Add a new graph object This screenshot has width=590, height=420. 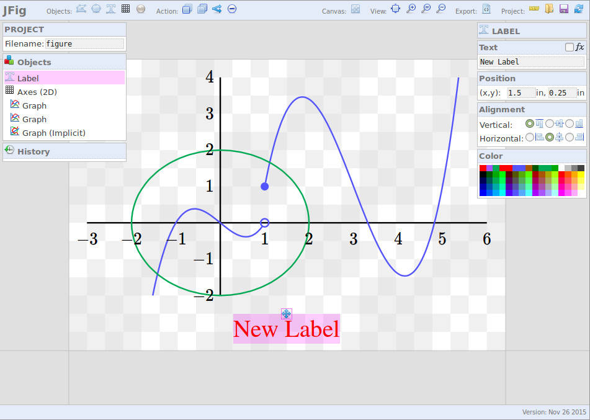coord(81,9)
